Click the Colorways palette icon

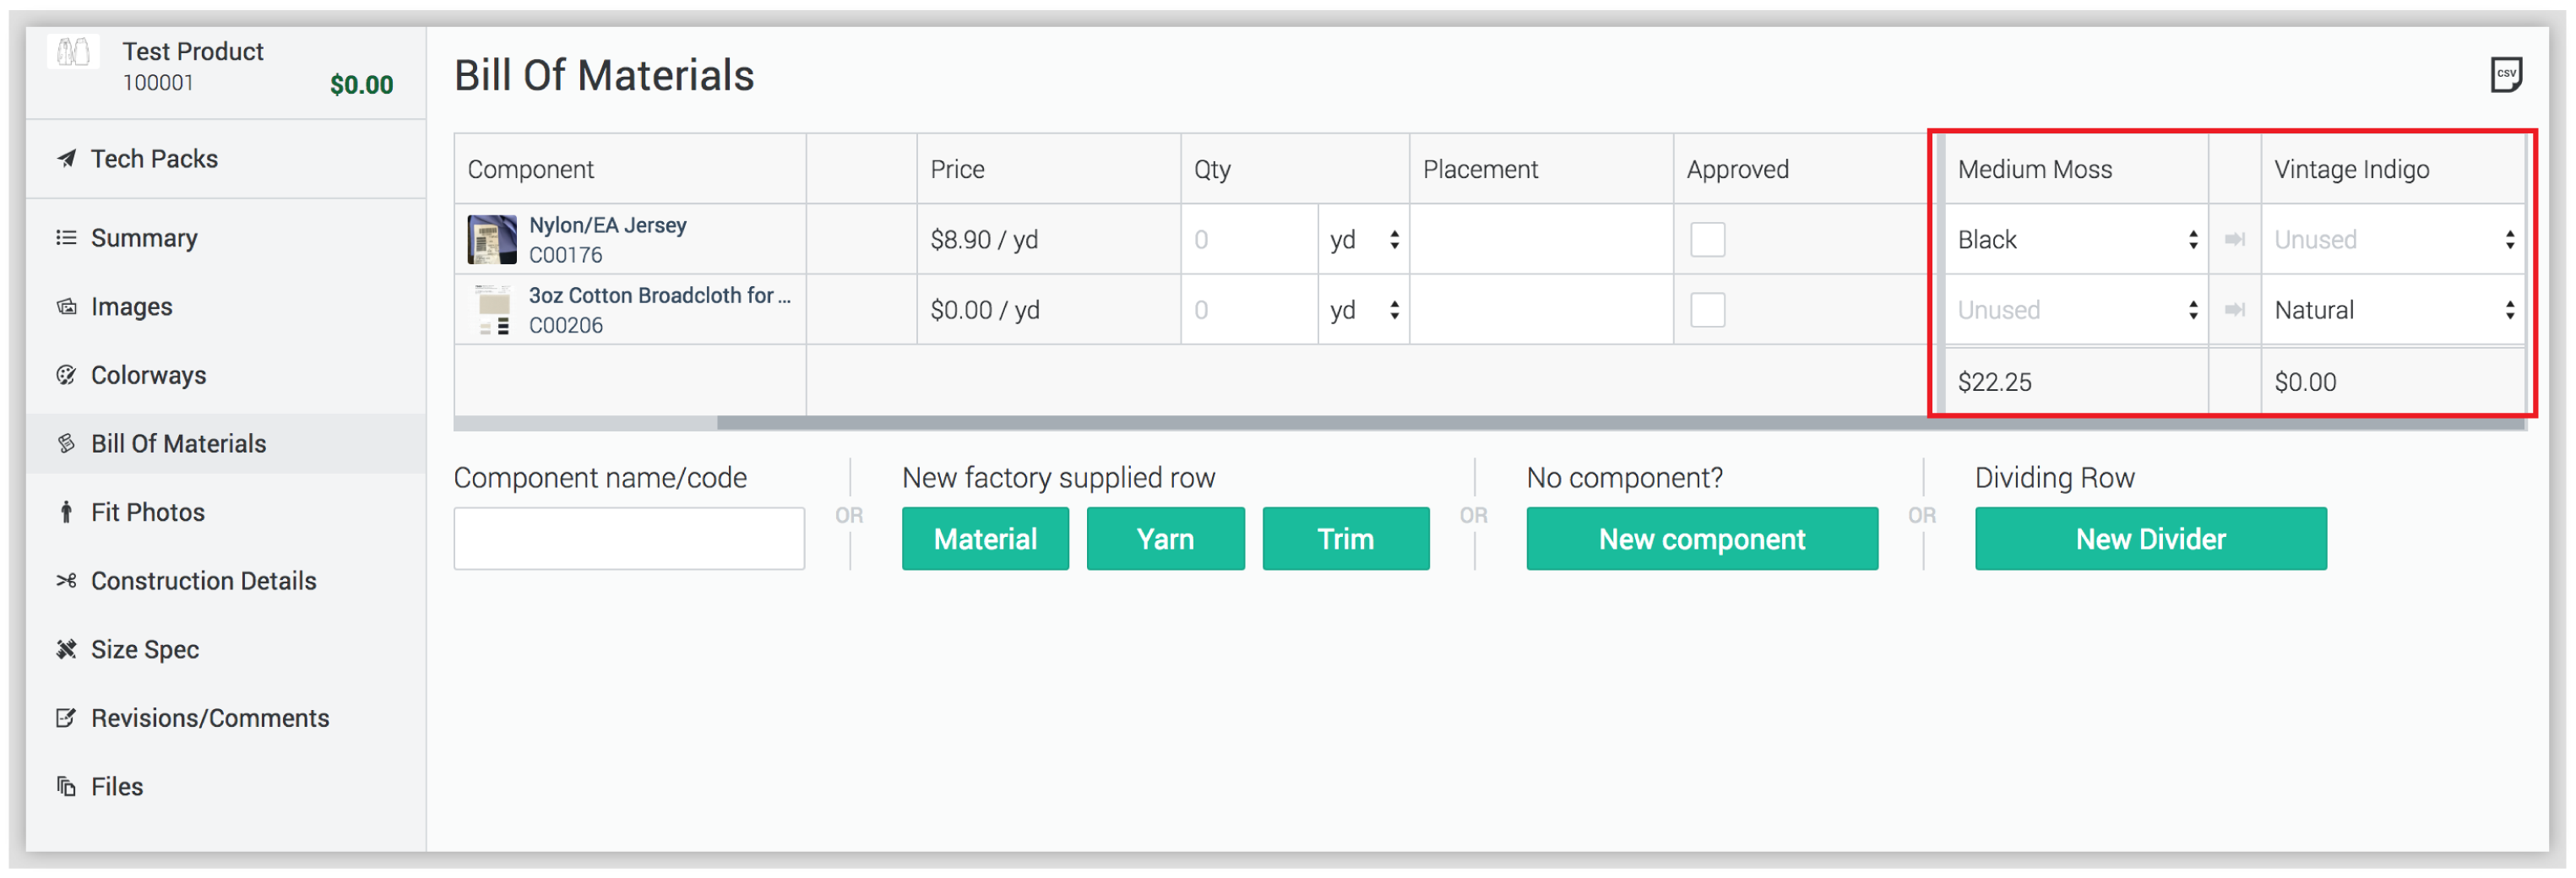click(66, 376)
